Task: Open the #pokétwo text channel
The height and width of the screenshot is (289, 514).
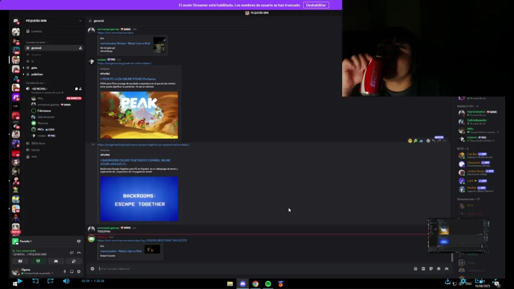Action: pos(37,74)
